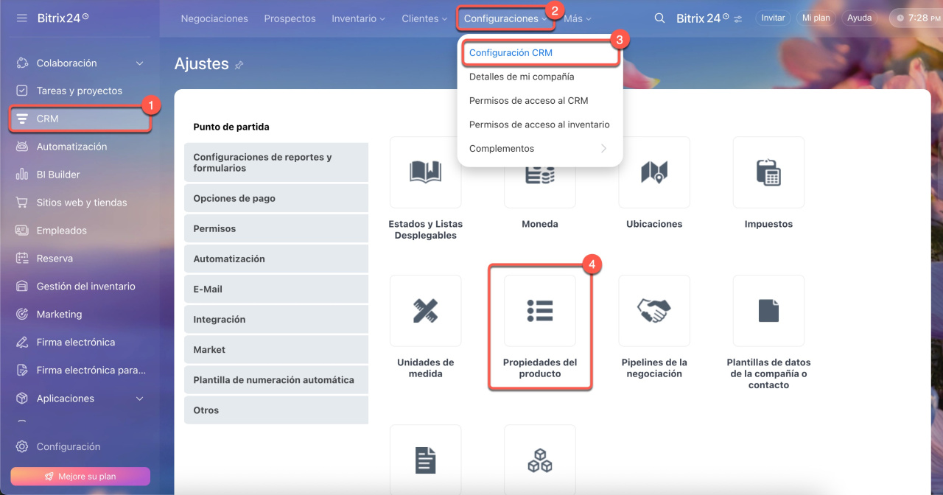The image size is (943, 495).
Task: Click the pin icon beside Ajustes
Action: tap(239, 66)
